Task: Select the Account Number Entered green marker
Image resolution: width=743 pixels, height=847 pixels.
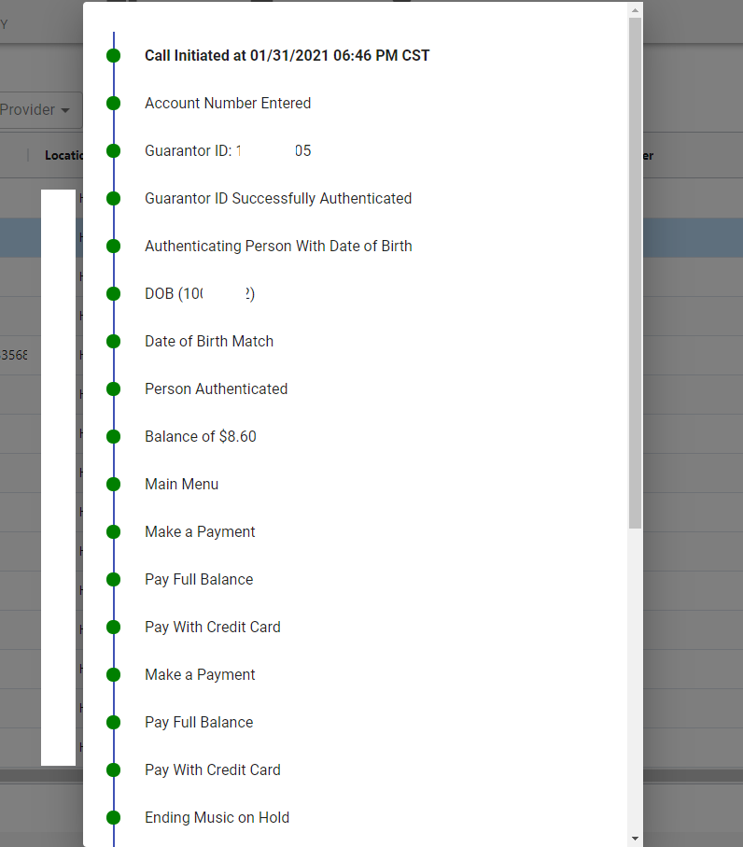Action: [x=113, y=104]
